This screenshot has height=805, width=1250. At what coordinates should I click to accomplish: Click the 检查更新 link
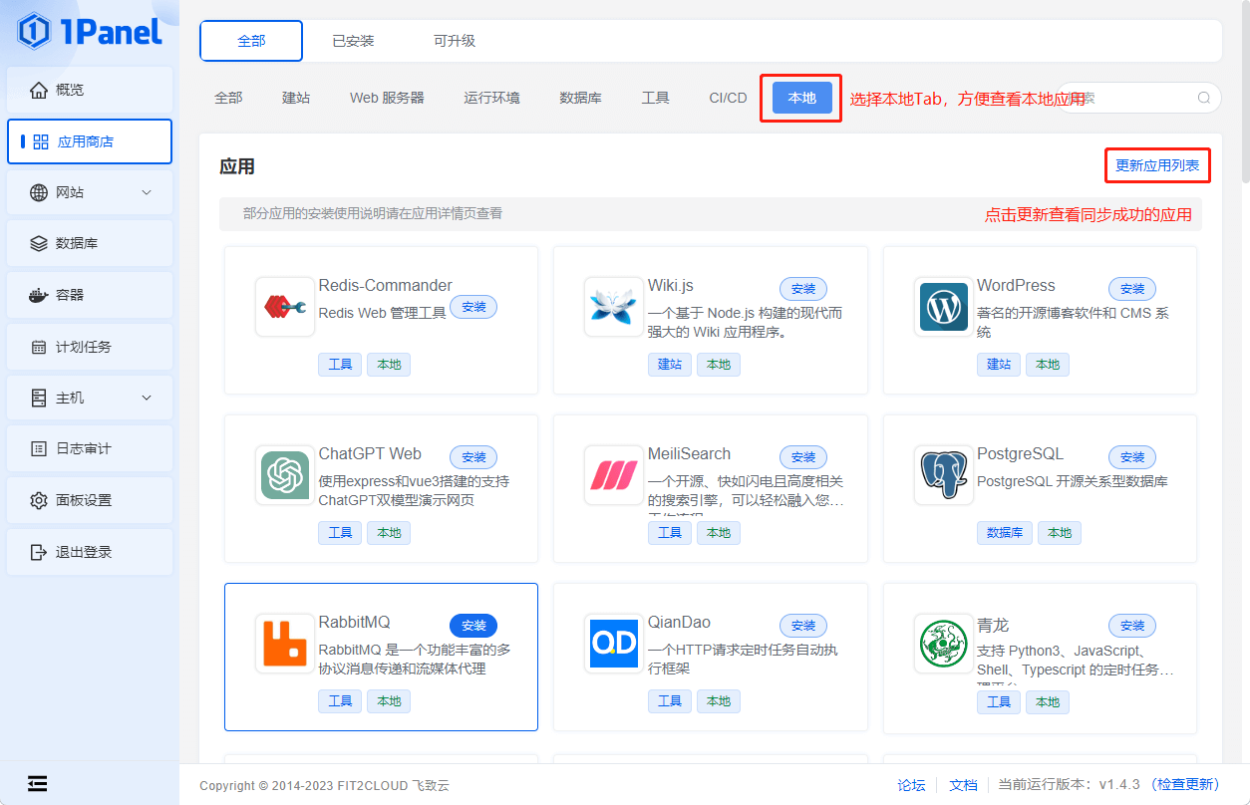tap(1184, 785)
